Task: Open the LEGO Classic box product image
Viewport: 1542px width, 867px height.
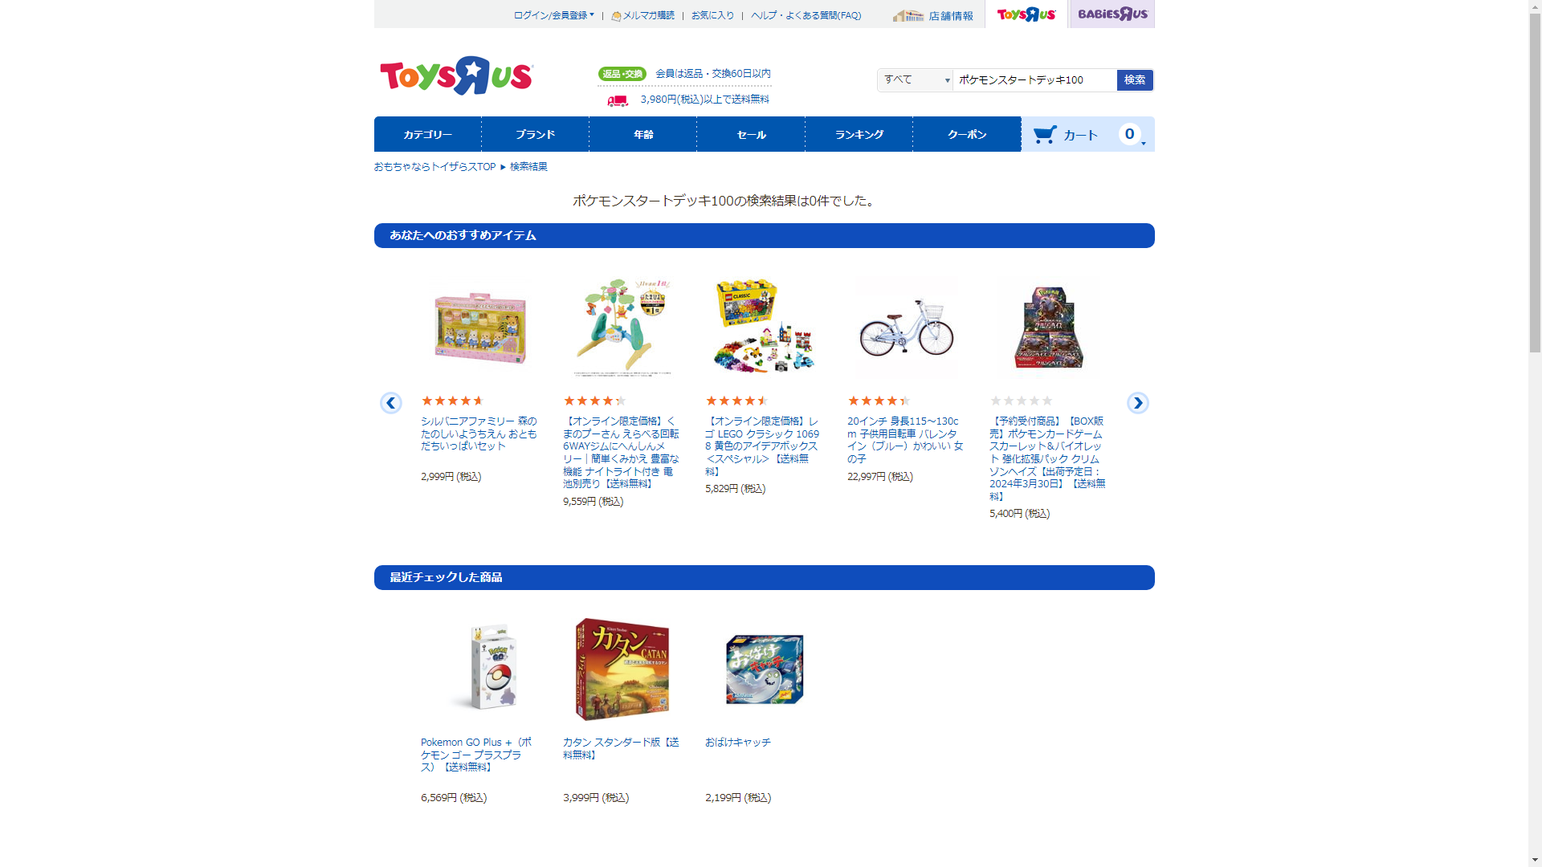Action: 765,327
